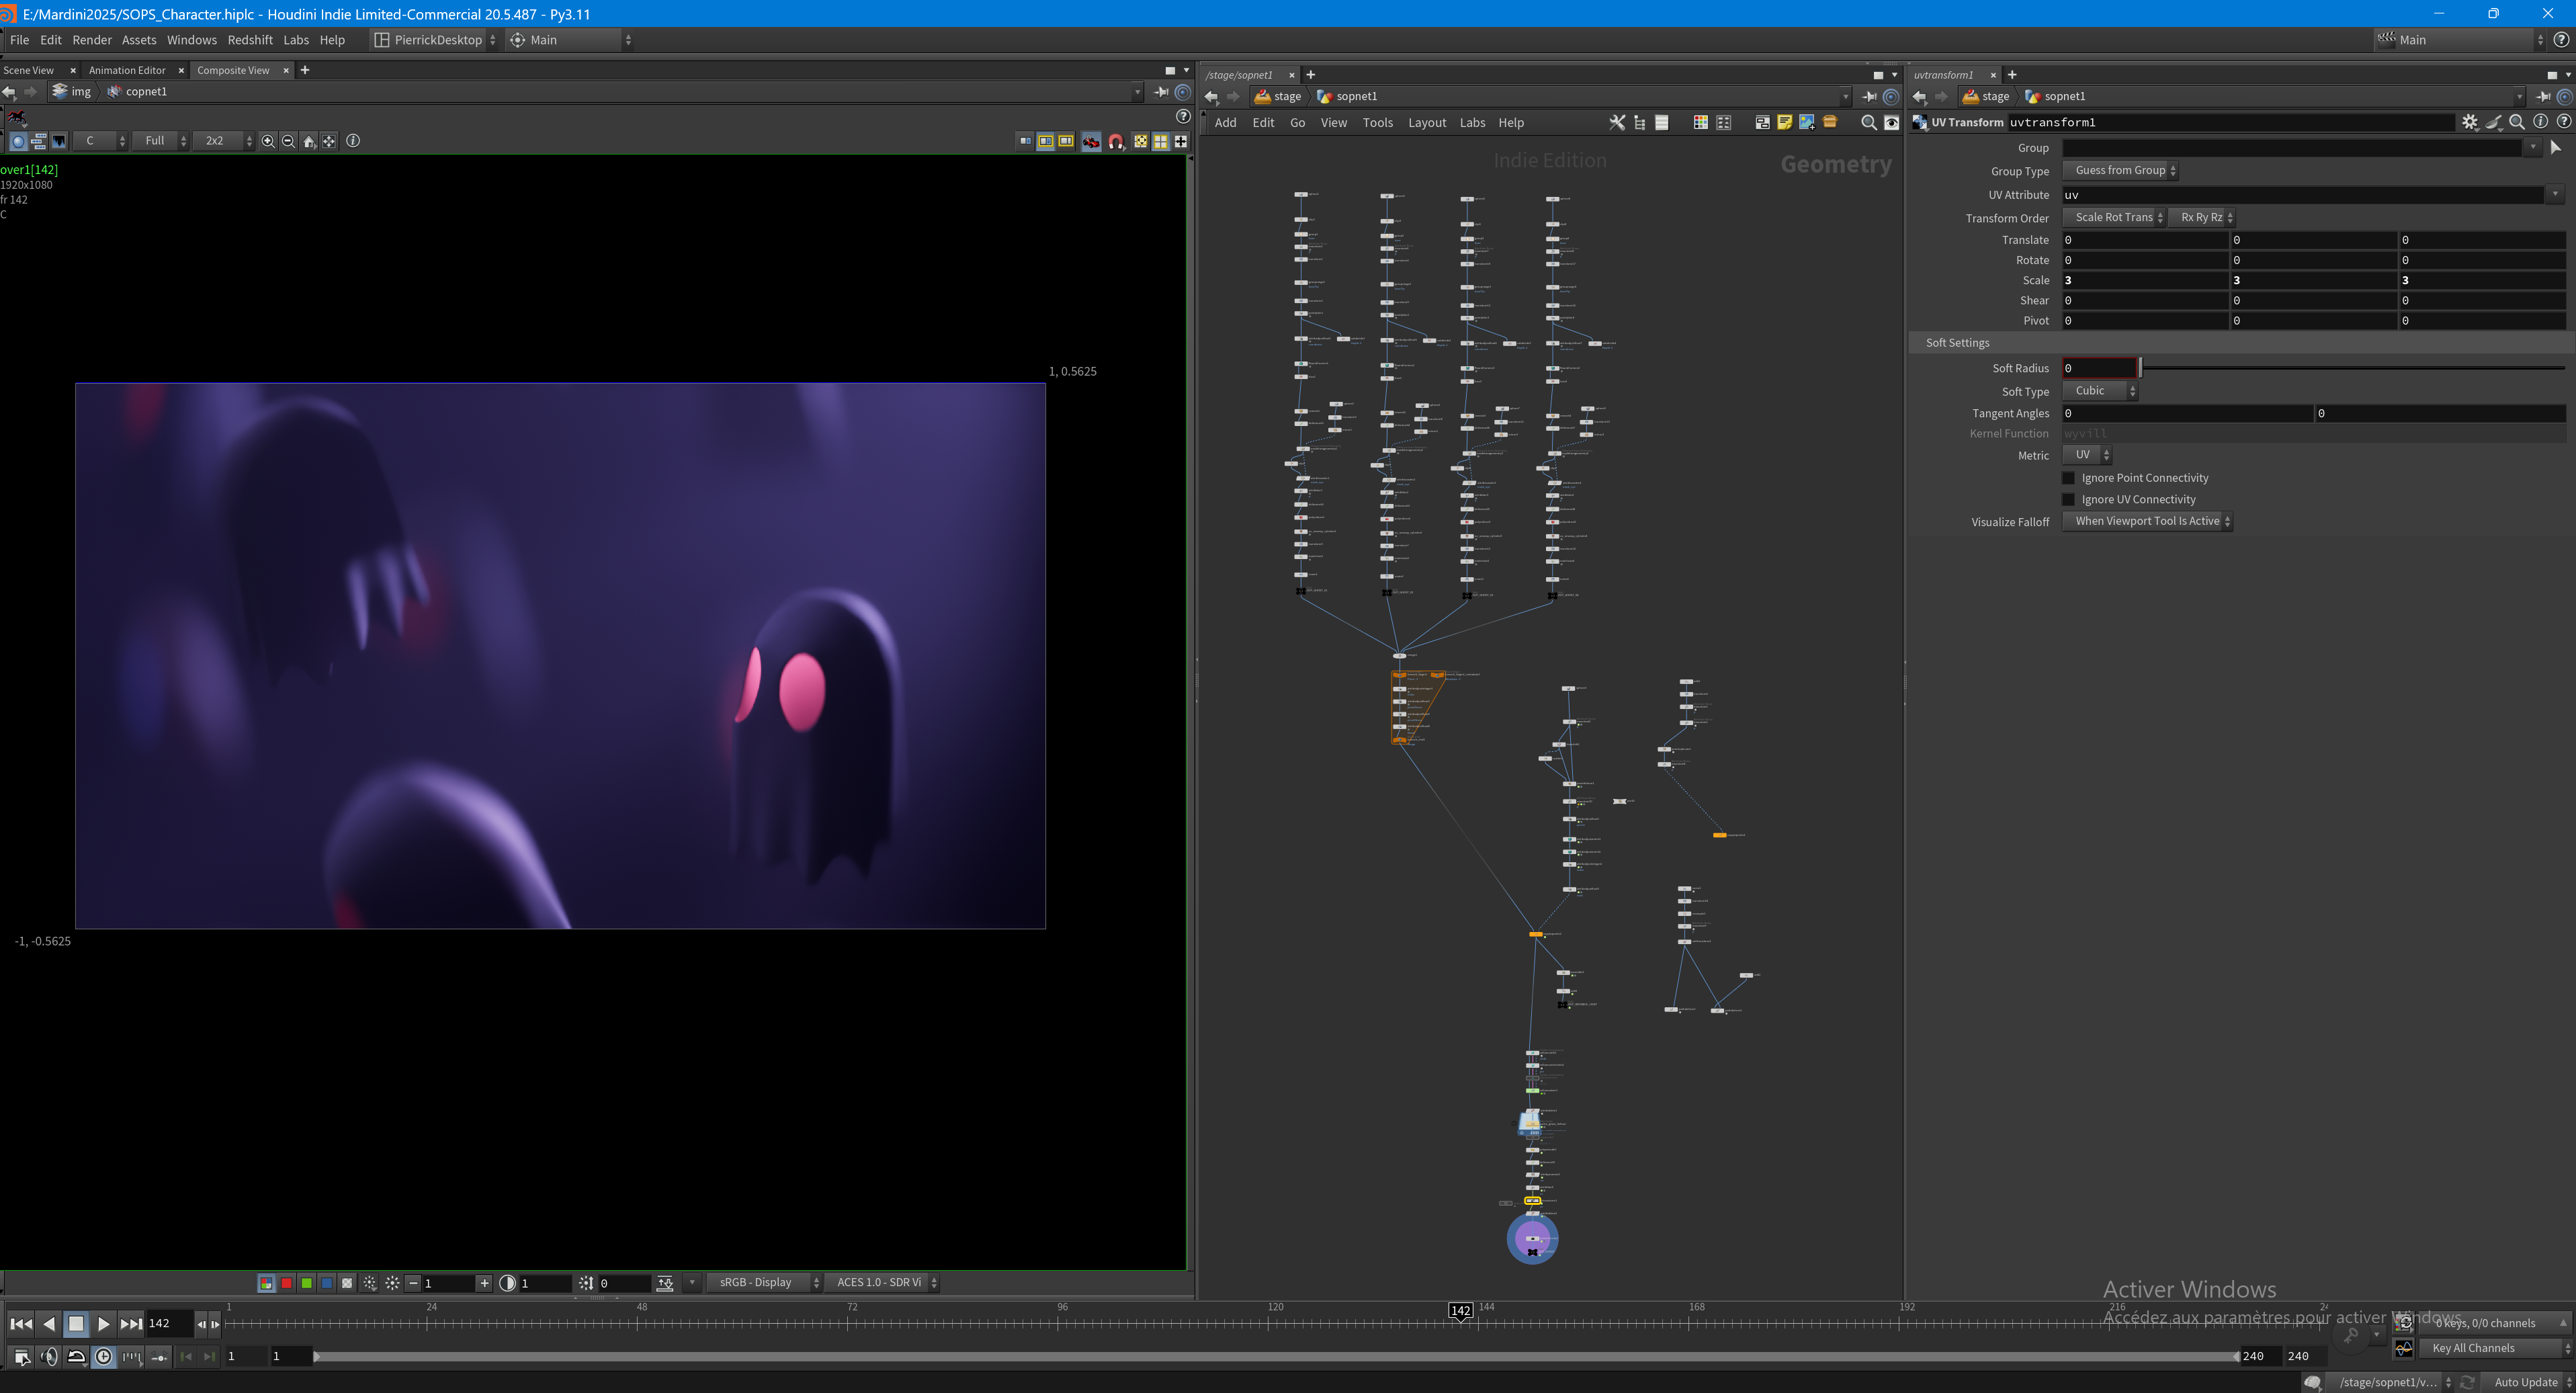Open network editor Tool menu wrench icon
The width and height of the screenshot is (2576, 1393).
pos(1617,123)
